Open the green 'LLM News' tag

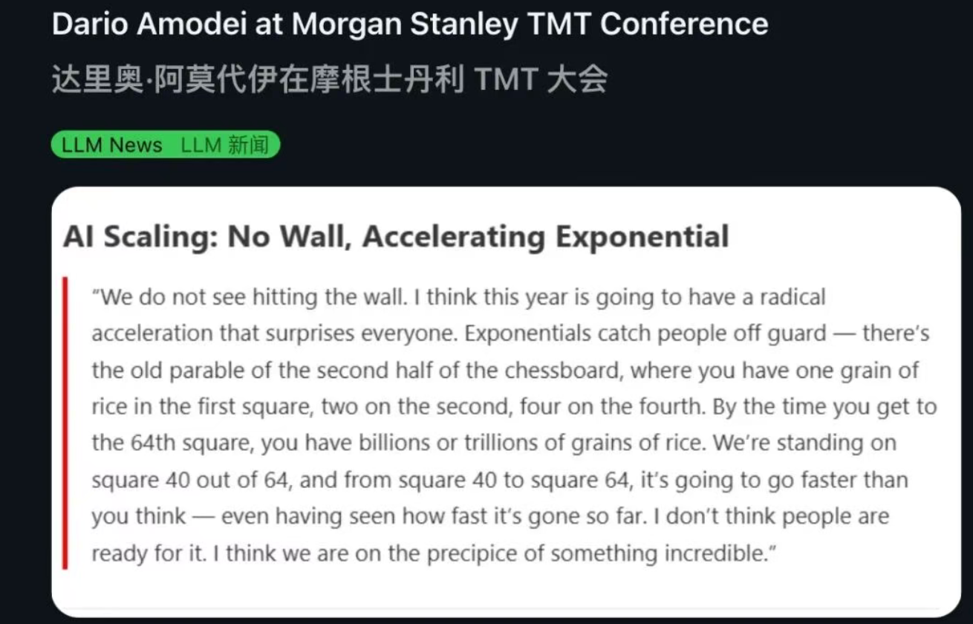point(112,145)
